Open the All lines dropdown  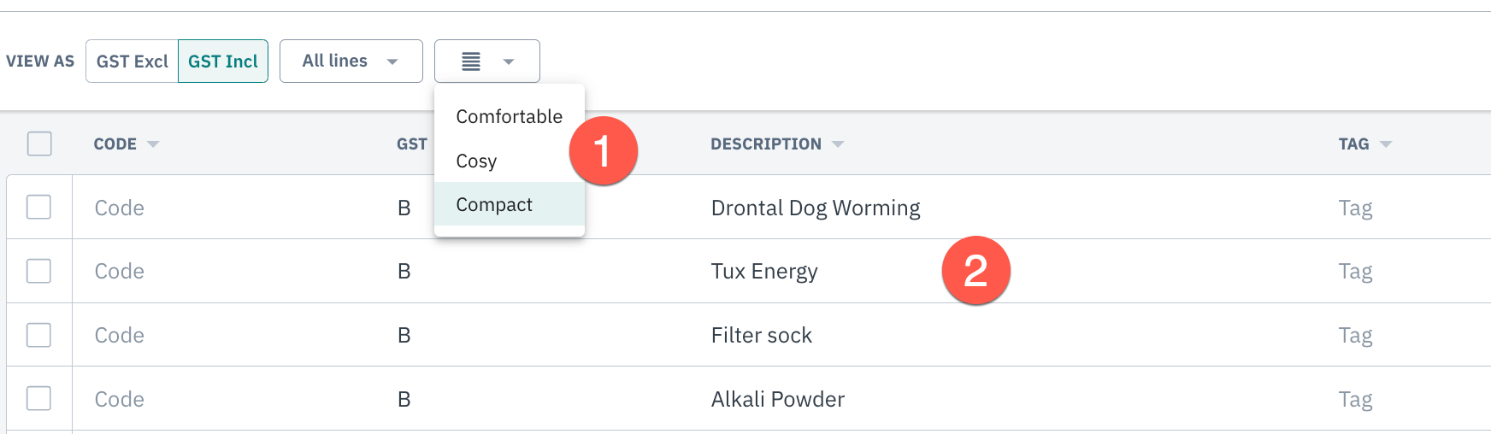(351, 62)
